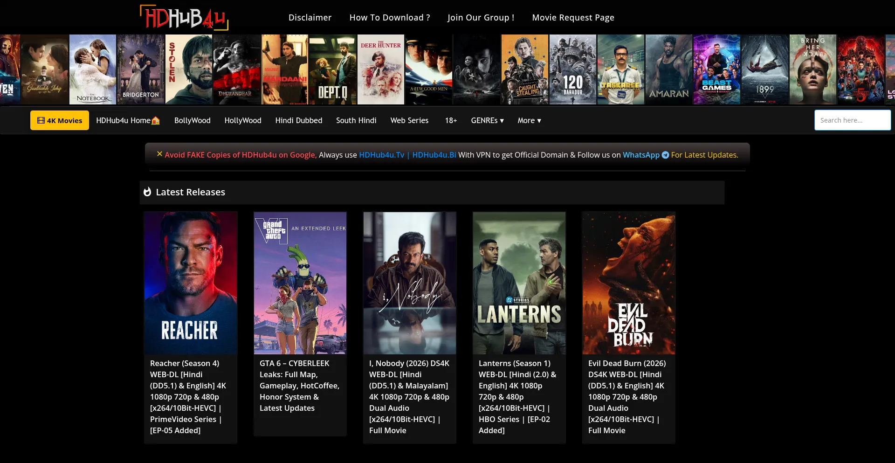895x463 pixels.
Task: Open the Hindi Dubbed category
Action: coord(299,120)
